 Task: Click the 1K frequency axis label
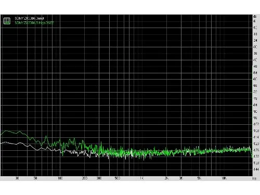click(x=142, y=178)
